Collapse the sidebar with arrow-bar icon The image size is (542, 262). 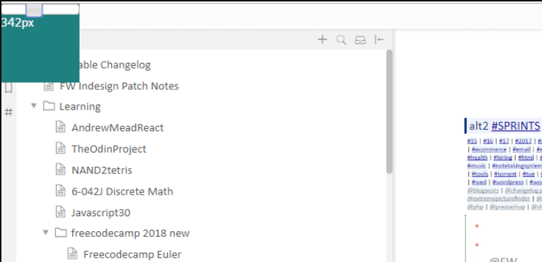tap(379, 40)
